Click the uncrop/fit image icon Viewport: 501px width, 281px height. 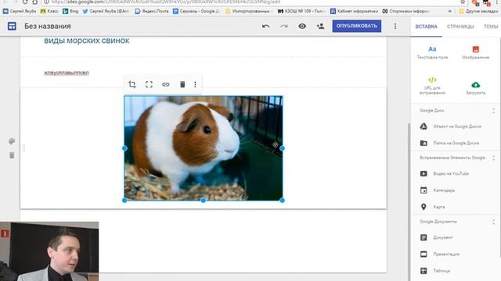pyautogui.click(x=149, y=84)
